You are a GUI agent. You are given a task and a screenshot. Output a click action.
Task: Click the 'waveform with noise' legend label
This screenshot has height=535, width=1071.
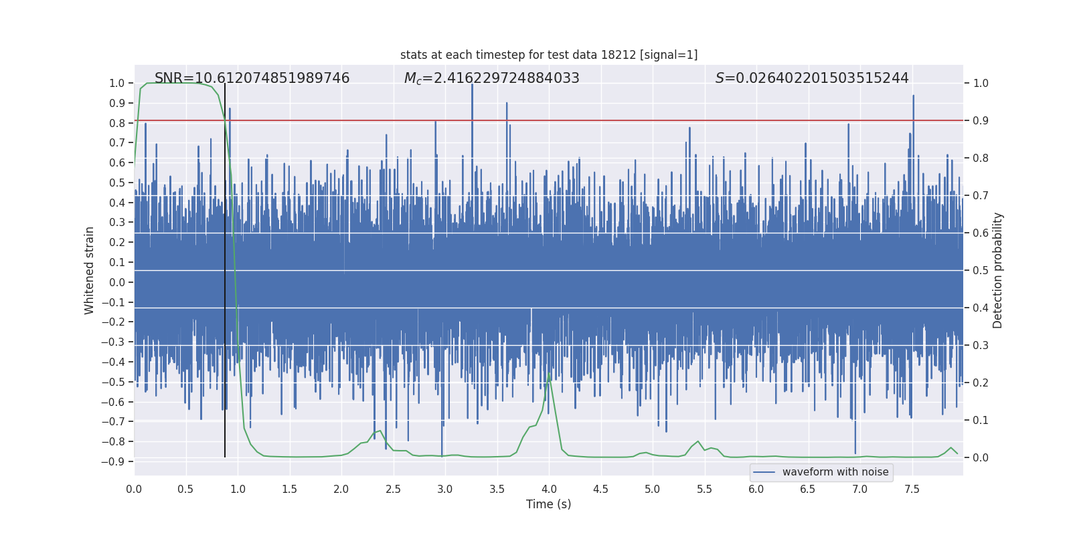[x=835, y=472]
